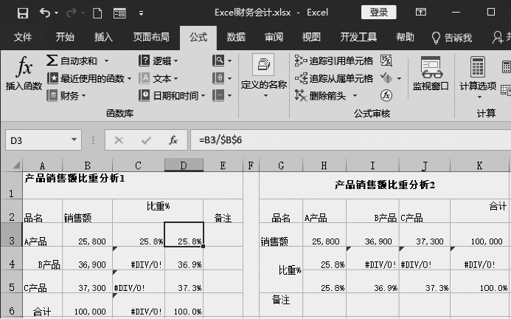Screen dimensions: 511x319
Task: Click the form icon in quick access toolbar
Action: point(119,13)
